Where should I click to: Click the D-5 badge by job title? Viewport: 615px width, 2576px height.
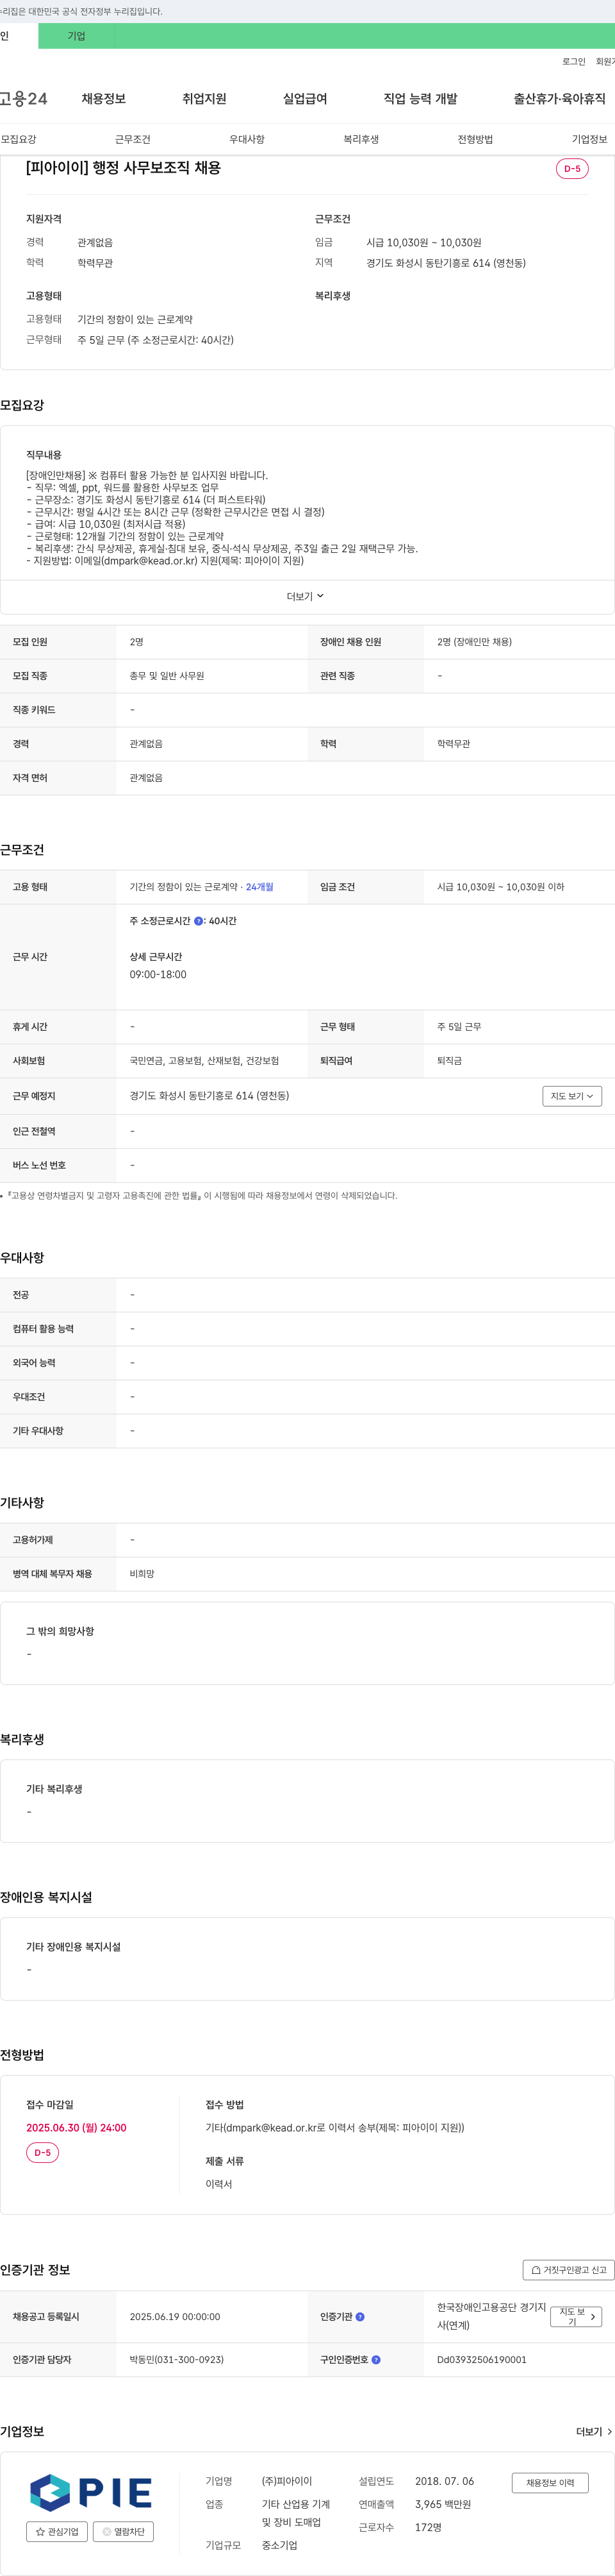pos(572,169)
